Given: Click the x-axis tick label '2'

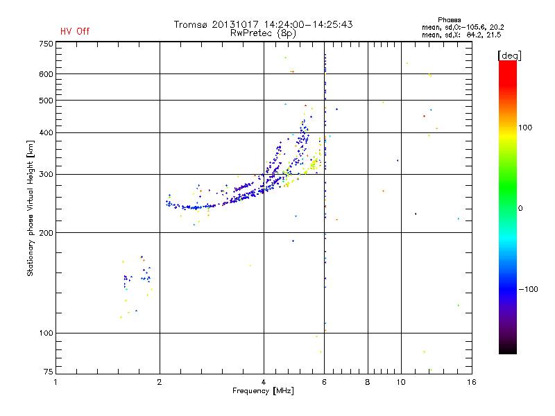Looking at the screenshot, I should [x=160, y=382].
